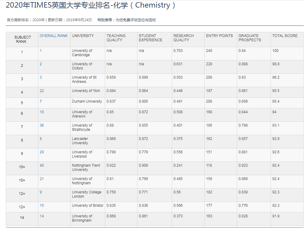This screenshot has width=305, height=228.
Task: Select the Lancaster University cell
Action: [x=88, y=142]
